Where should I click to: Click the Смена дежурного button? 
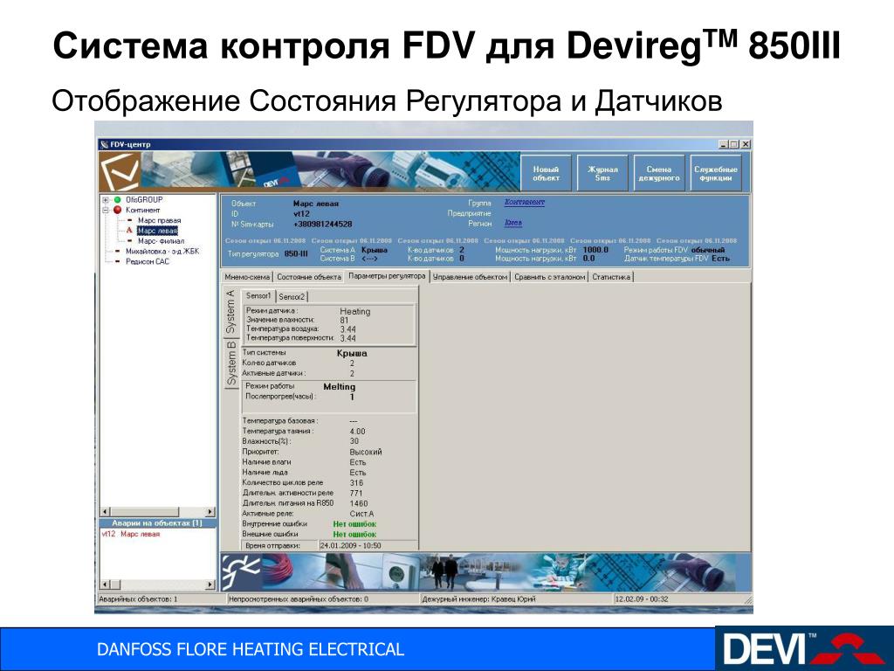(659, 173)
